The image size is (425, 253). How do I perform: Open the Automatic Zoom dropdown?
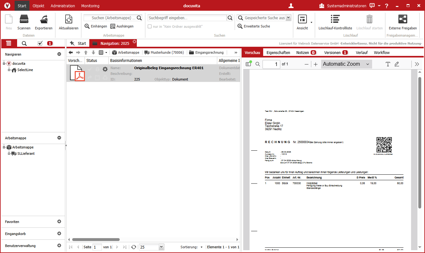pyautogui.click(x=346, y=64)
